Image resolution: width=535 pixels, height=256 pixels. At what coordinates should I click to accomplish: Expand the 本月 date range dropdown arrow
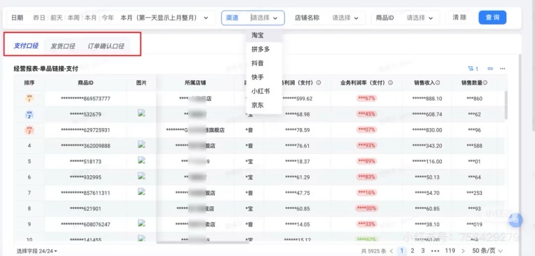point(206,18)
